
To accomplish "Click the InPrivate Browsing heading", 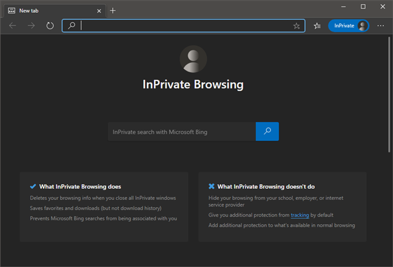I will tap(193, 84).
